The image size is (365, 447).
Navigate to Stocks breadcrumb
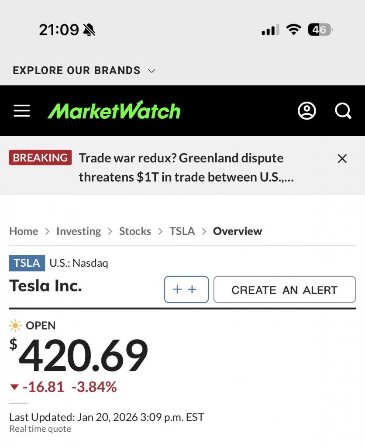coord(135,231)
